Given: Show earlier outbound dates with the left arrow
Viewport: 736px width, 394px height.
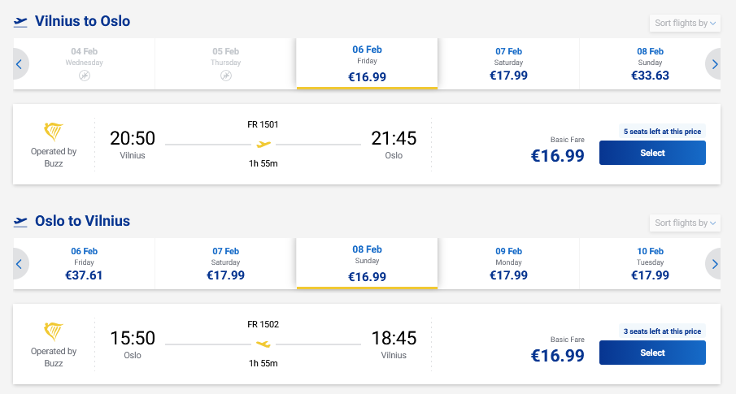Looking at the screenshot, I should click(x=20, y=63).
